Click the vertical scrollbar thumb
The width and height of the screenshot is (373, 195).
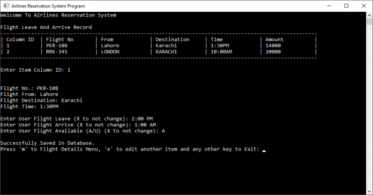click(x=369, y=21)
